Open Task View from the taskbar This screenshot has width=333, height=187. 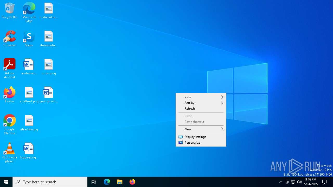(x=94, y=182)
